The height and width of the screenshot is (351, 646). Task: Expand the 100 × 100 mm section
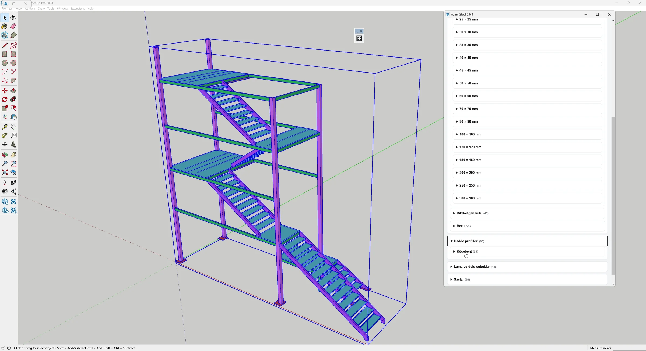pos(527,134)
